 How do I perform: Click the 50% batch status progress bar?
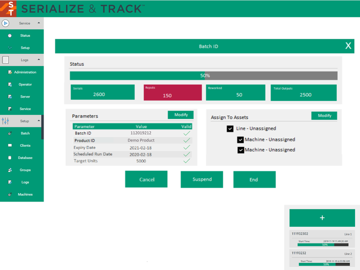click(x=204, y=76)
